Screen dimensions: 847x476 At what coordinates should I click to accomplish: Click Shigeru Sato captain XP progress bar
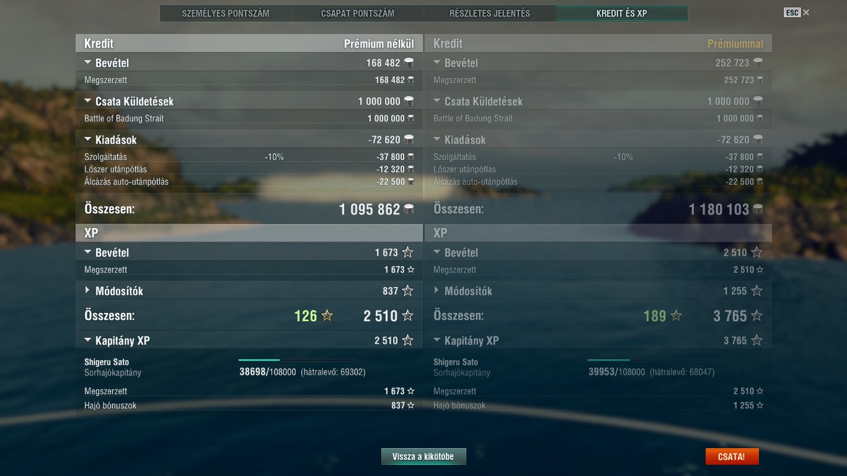[297, 359]
